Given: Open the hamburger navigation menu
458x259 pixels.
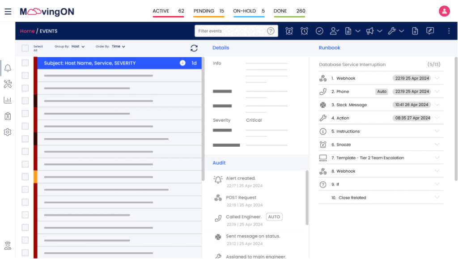Looking at the screenshot, I should click(8, 11).
